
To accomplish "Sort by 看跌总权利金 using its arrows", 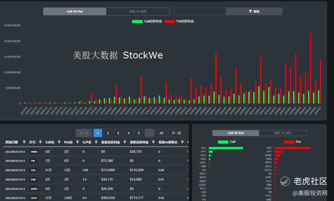I will tap(153, 142).
